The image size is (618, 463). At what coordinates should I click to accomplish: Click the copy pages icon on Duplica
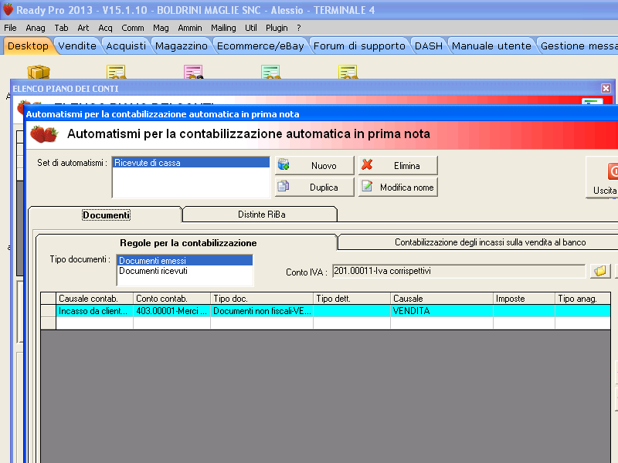(x=283, y=186)
